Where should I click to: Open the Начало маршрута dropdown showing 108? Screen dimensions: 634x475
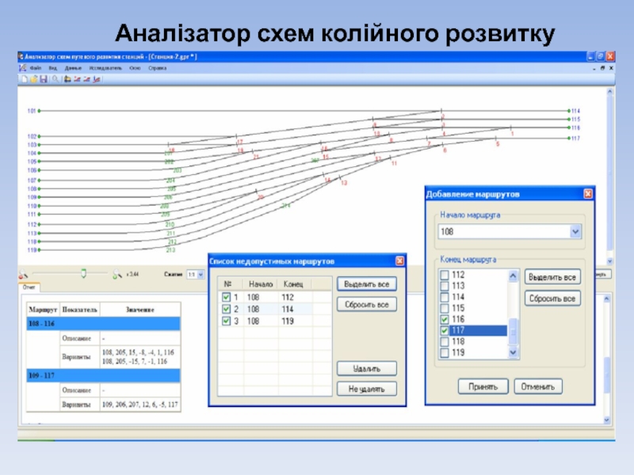[575, 232]
